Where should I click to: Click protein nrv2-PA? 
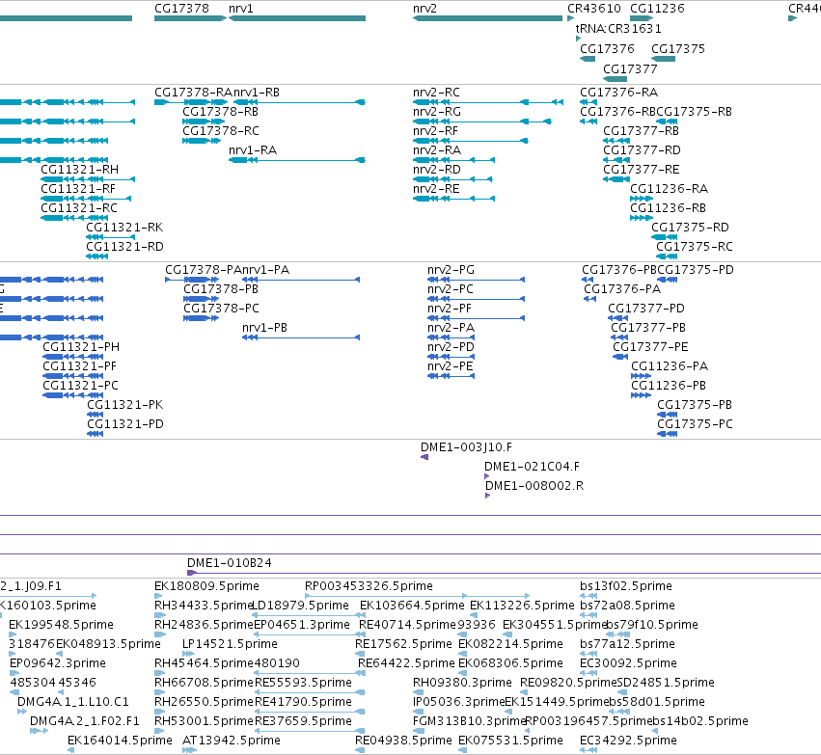click(452, 337)
